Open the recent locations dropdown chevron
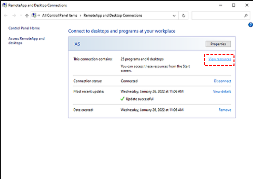The image size is (253, 179). pyautogui.click(x=21, y=15)
